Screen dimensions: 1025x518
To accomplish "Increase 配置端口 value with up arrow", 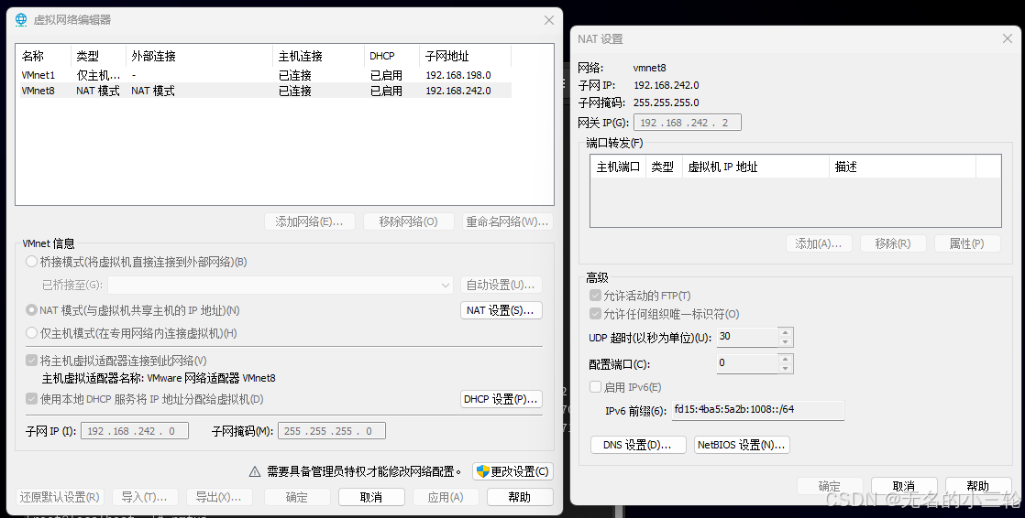I will click(786, 359).
